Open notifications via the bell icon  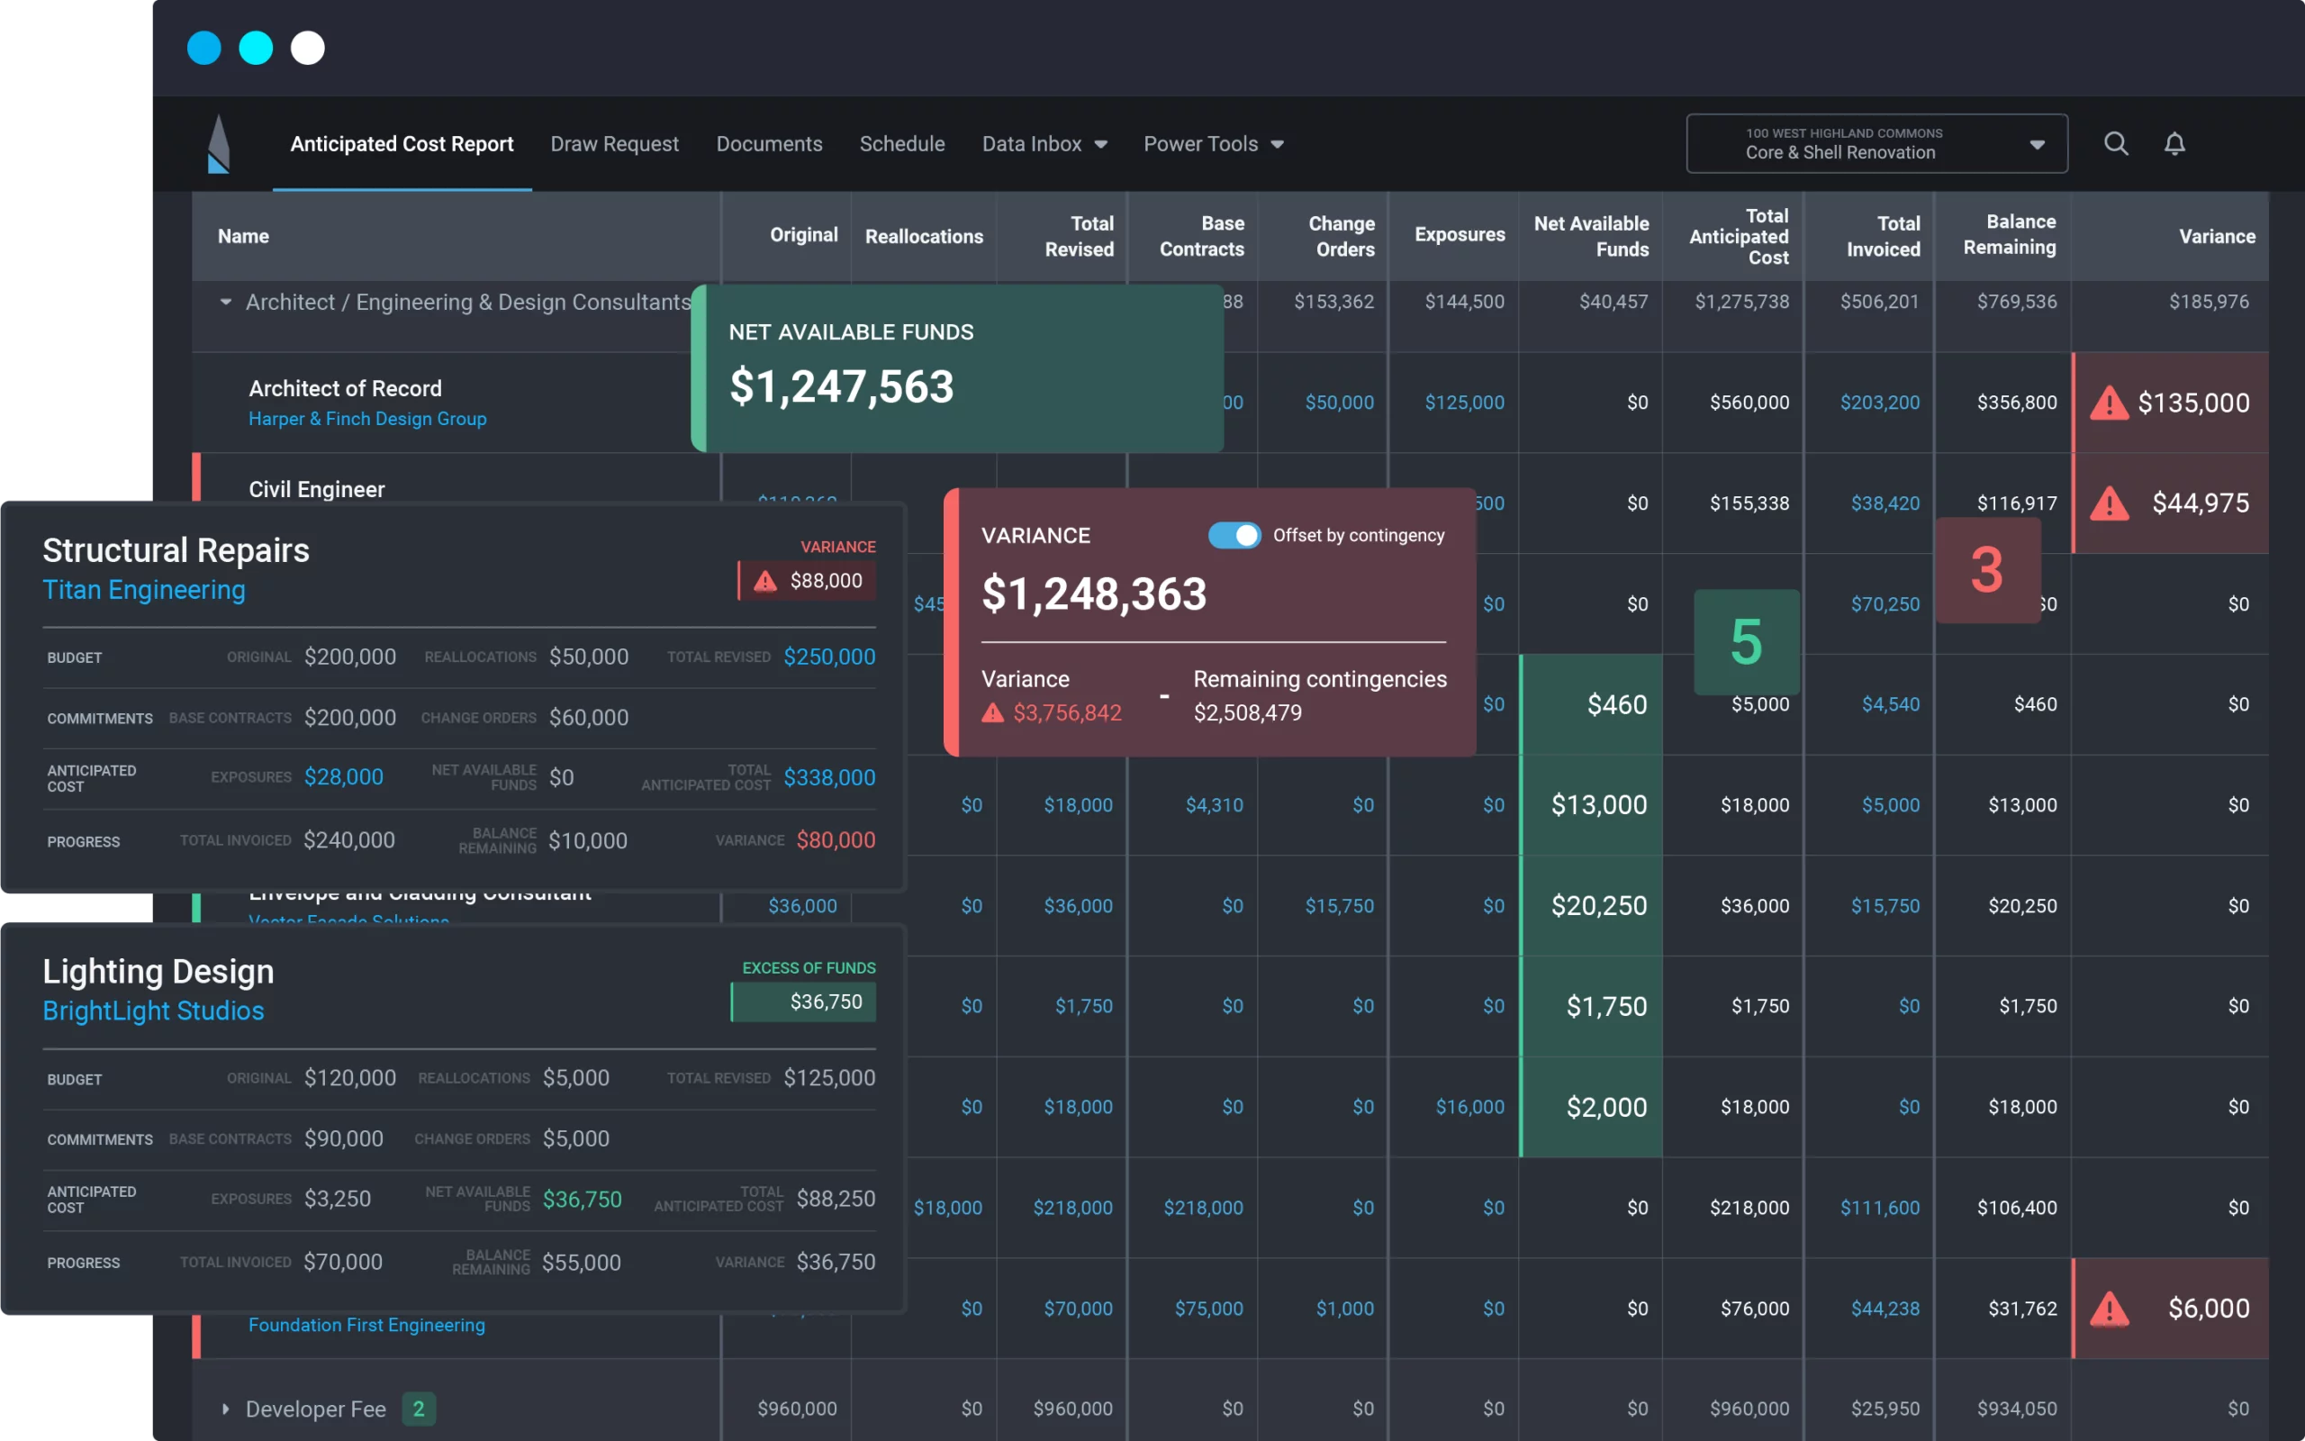pos(2175,143)
